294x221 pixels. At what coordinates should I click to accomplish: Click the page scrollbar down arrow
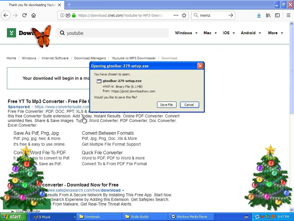point(291,210)
